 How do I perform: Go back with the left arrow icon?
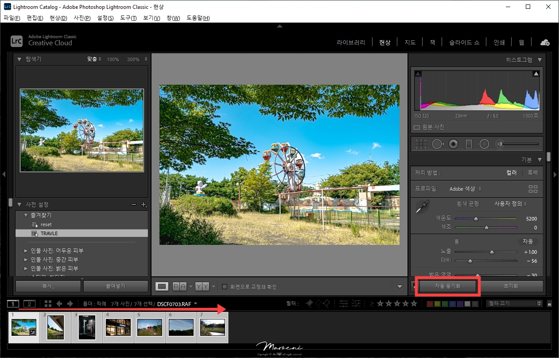(59, 304)
